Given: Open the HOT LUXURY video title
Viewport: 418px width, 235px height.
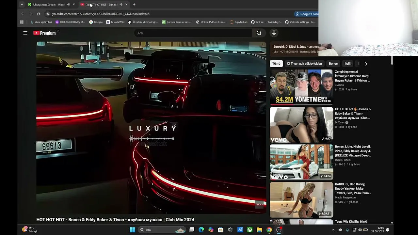Looking at the screenshot, I should coord(353,114).
